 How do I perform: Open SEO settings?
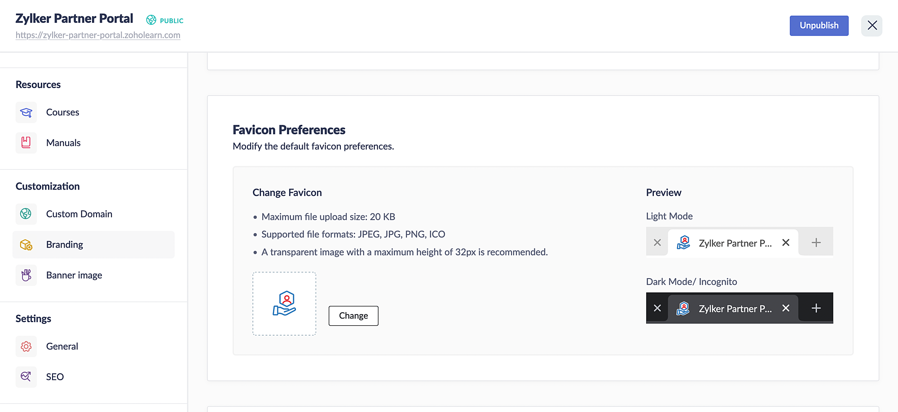pos(93,377)
